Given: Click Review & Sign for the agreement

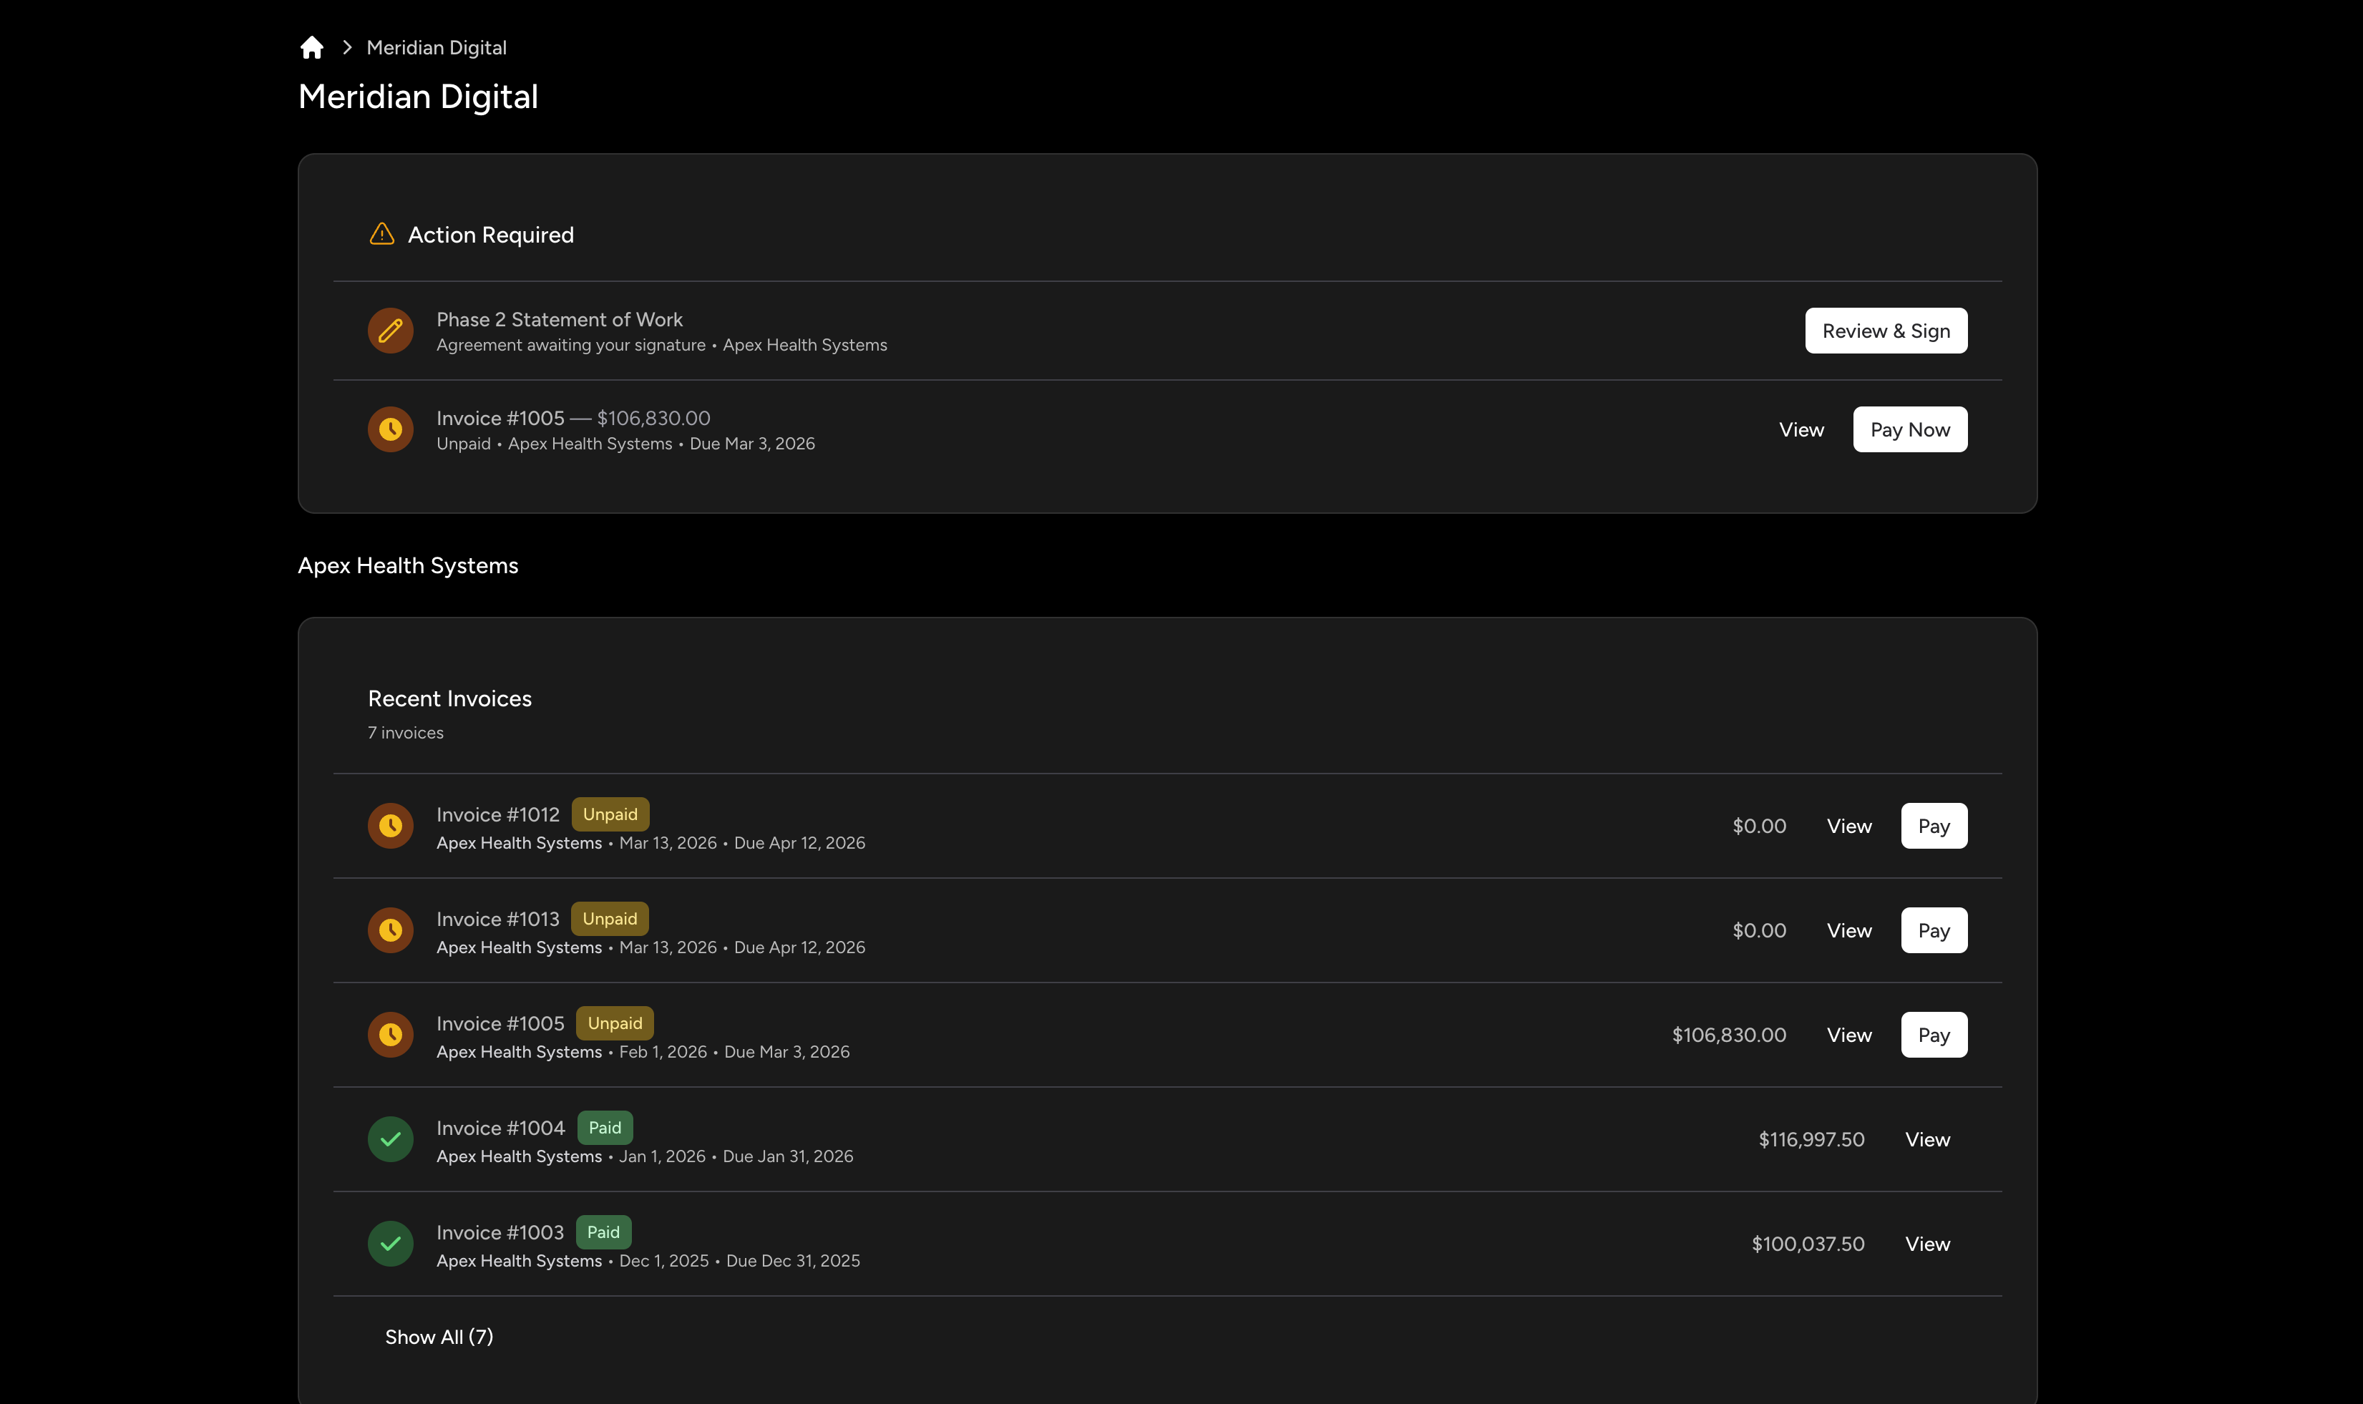Looking at the screenshot, I should point(1885,330).
